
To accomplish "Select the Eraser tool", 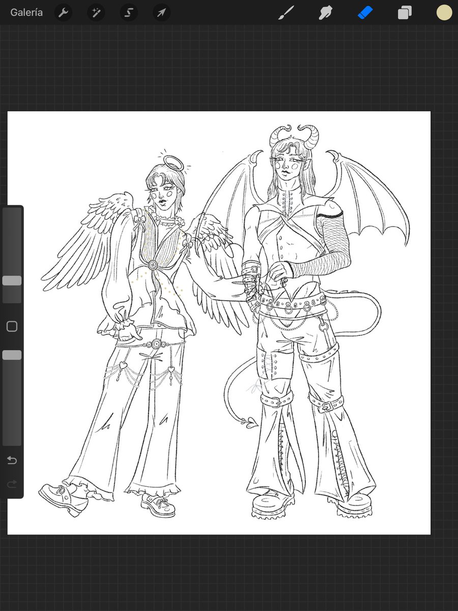I will click(x=365, y=12).
